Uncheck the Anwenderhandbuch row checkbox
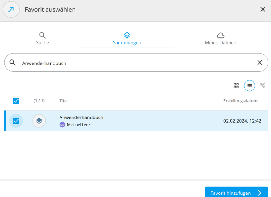The image size is (271, 197). pyautogui.click(x=16, y=121)
